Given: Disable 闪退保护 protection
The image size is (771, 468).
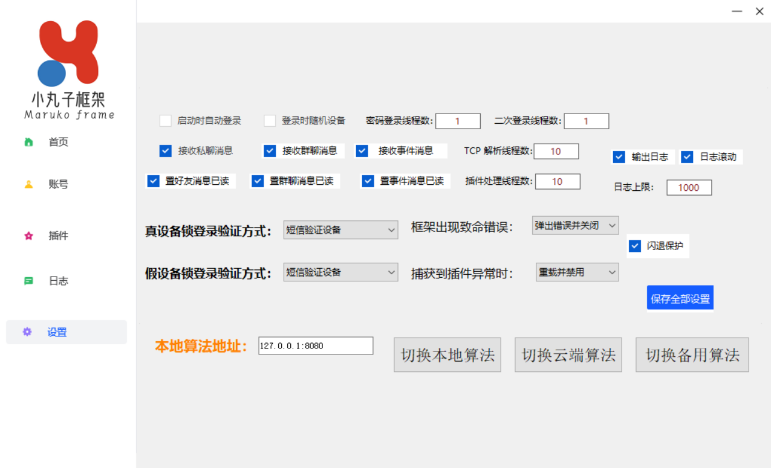Looking at the screenshot, I should (635, 245).
